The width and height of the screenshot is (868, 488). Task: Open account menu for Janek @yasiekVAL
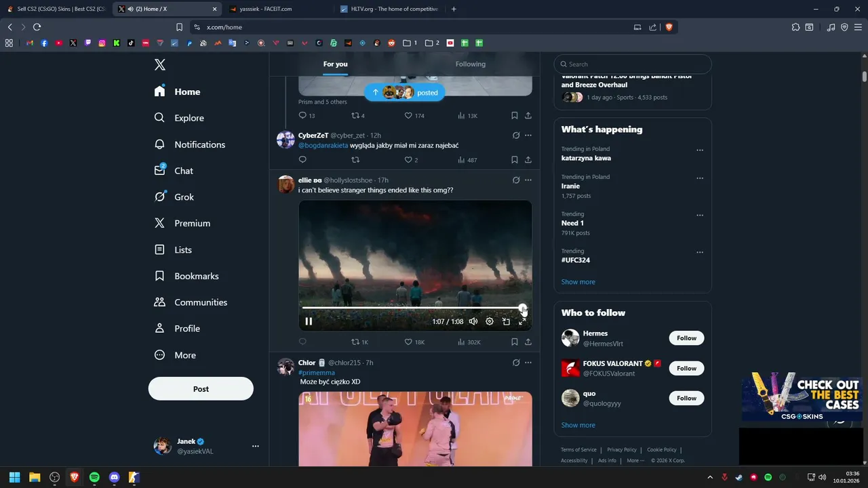point(206,446)
